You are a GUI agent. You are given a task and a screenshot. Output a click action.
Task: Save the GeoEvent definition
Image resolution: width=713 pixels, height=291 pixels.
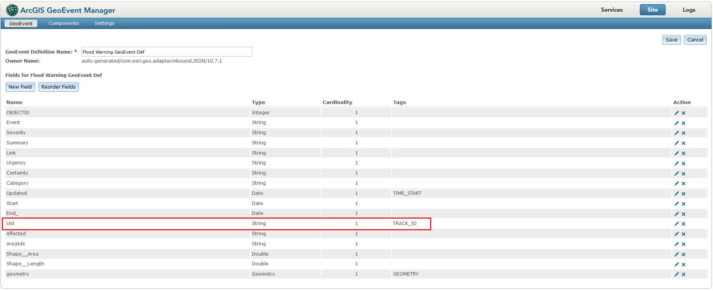click(671, 40)
